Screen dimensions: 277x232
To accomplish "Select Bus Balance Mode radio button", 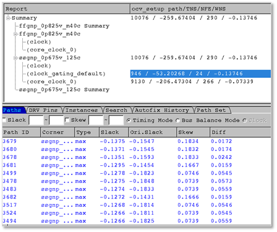I will click(x=177, y=120).
